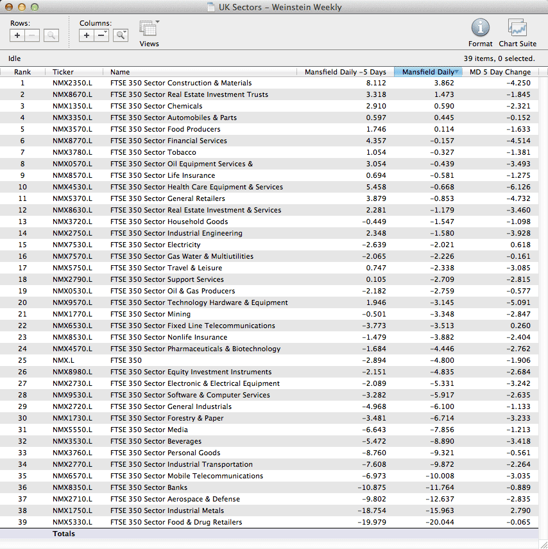Screen dimensions: 548x549
Task: Launch the Chart Suite
Action: coord(517,32)
